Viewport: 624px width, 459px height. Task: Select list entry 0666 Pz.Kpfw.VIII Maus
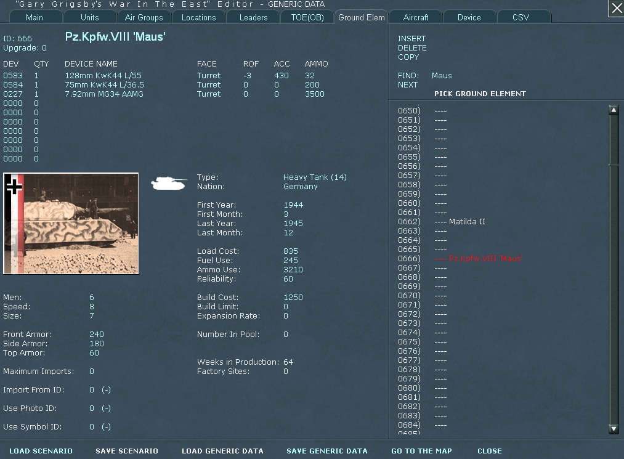460,259
